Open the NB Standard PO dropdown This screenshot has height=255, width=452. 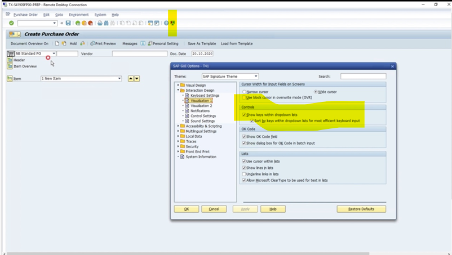click(x=54, y=53)
